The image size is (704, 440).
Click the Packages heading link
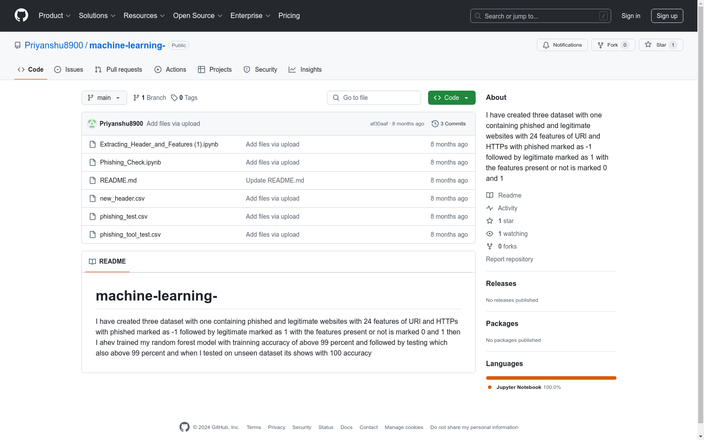pos(502,324)
